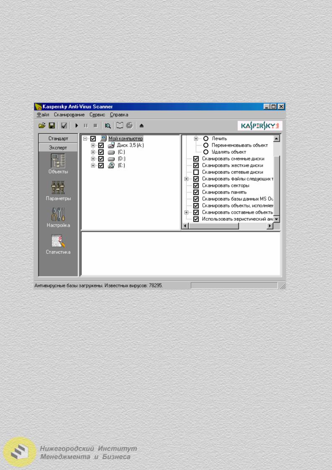Toggle Сканировать память checkbox
Screen dimensions: 332x470
pos(196,192)
